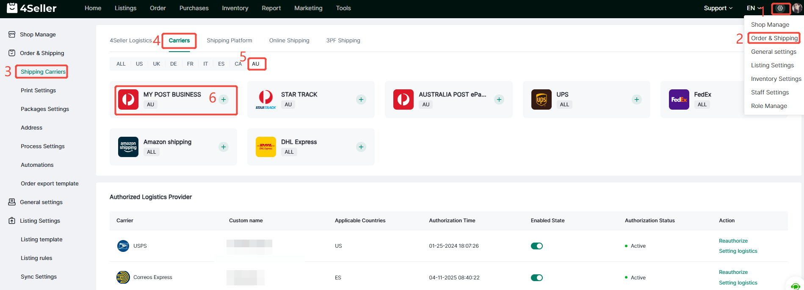Collapse the Order & Shipping sidebar section

pyautogui.click(x=42, y=53)
